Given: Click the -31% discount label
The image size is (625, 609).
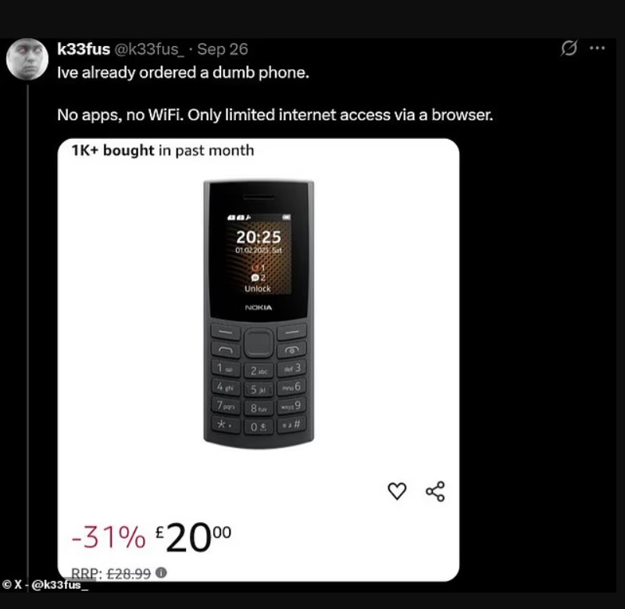Looking at the screenshot, I should point(109,537).
